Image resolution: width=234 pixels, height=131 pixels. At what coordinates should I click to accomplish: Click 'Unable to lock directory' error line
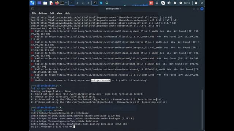pyautogui.click(x=63, y=96)
